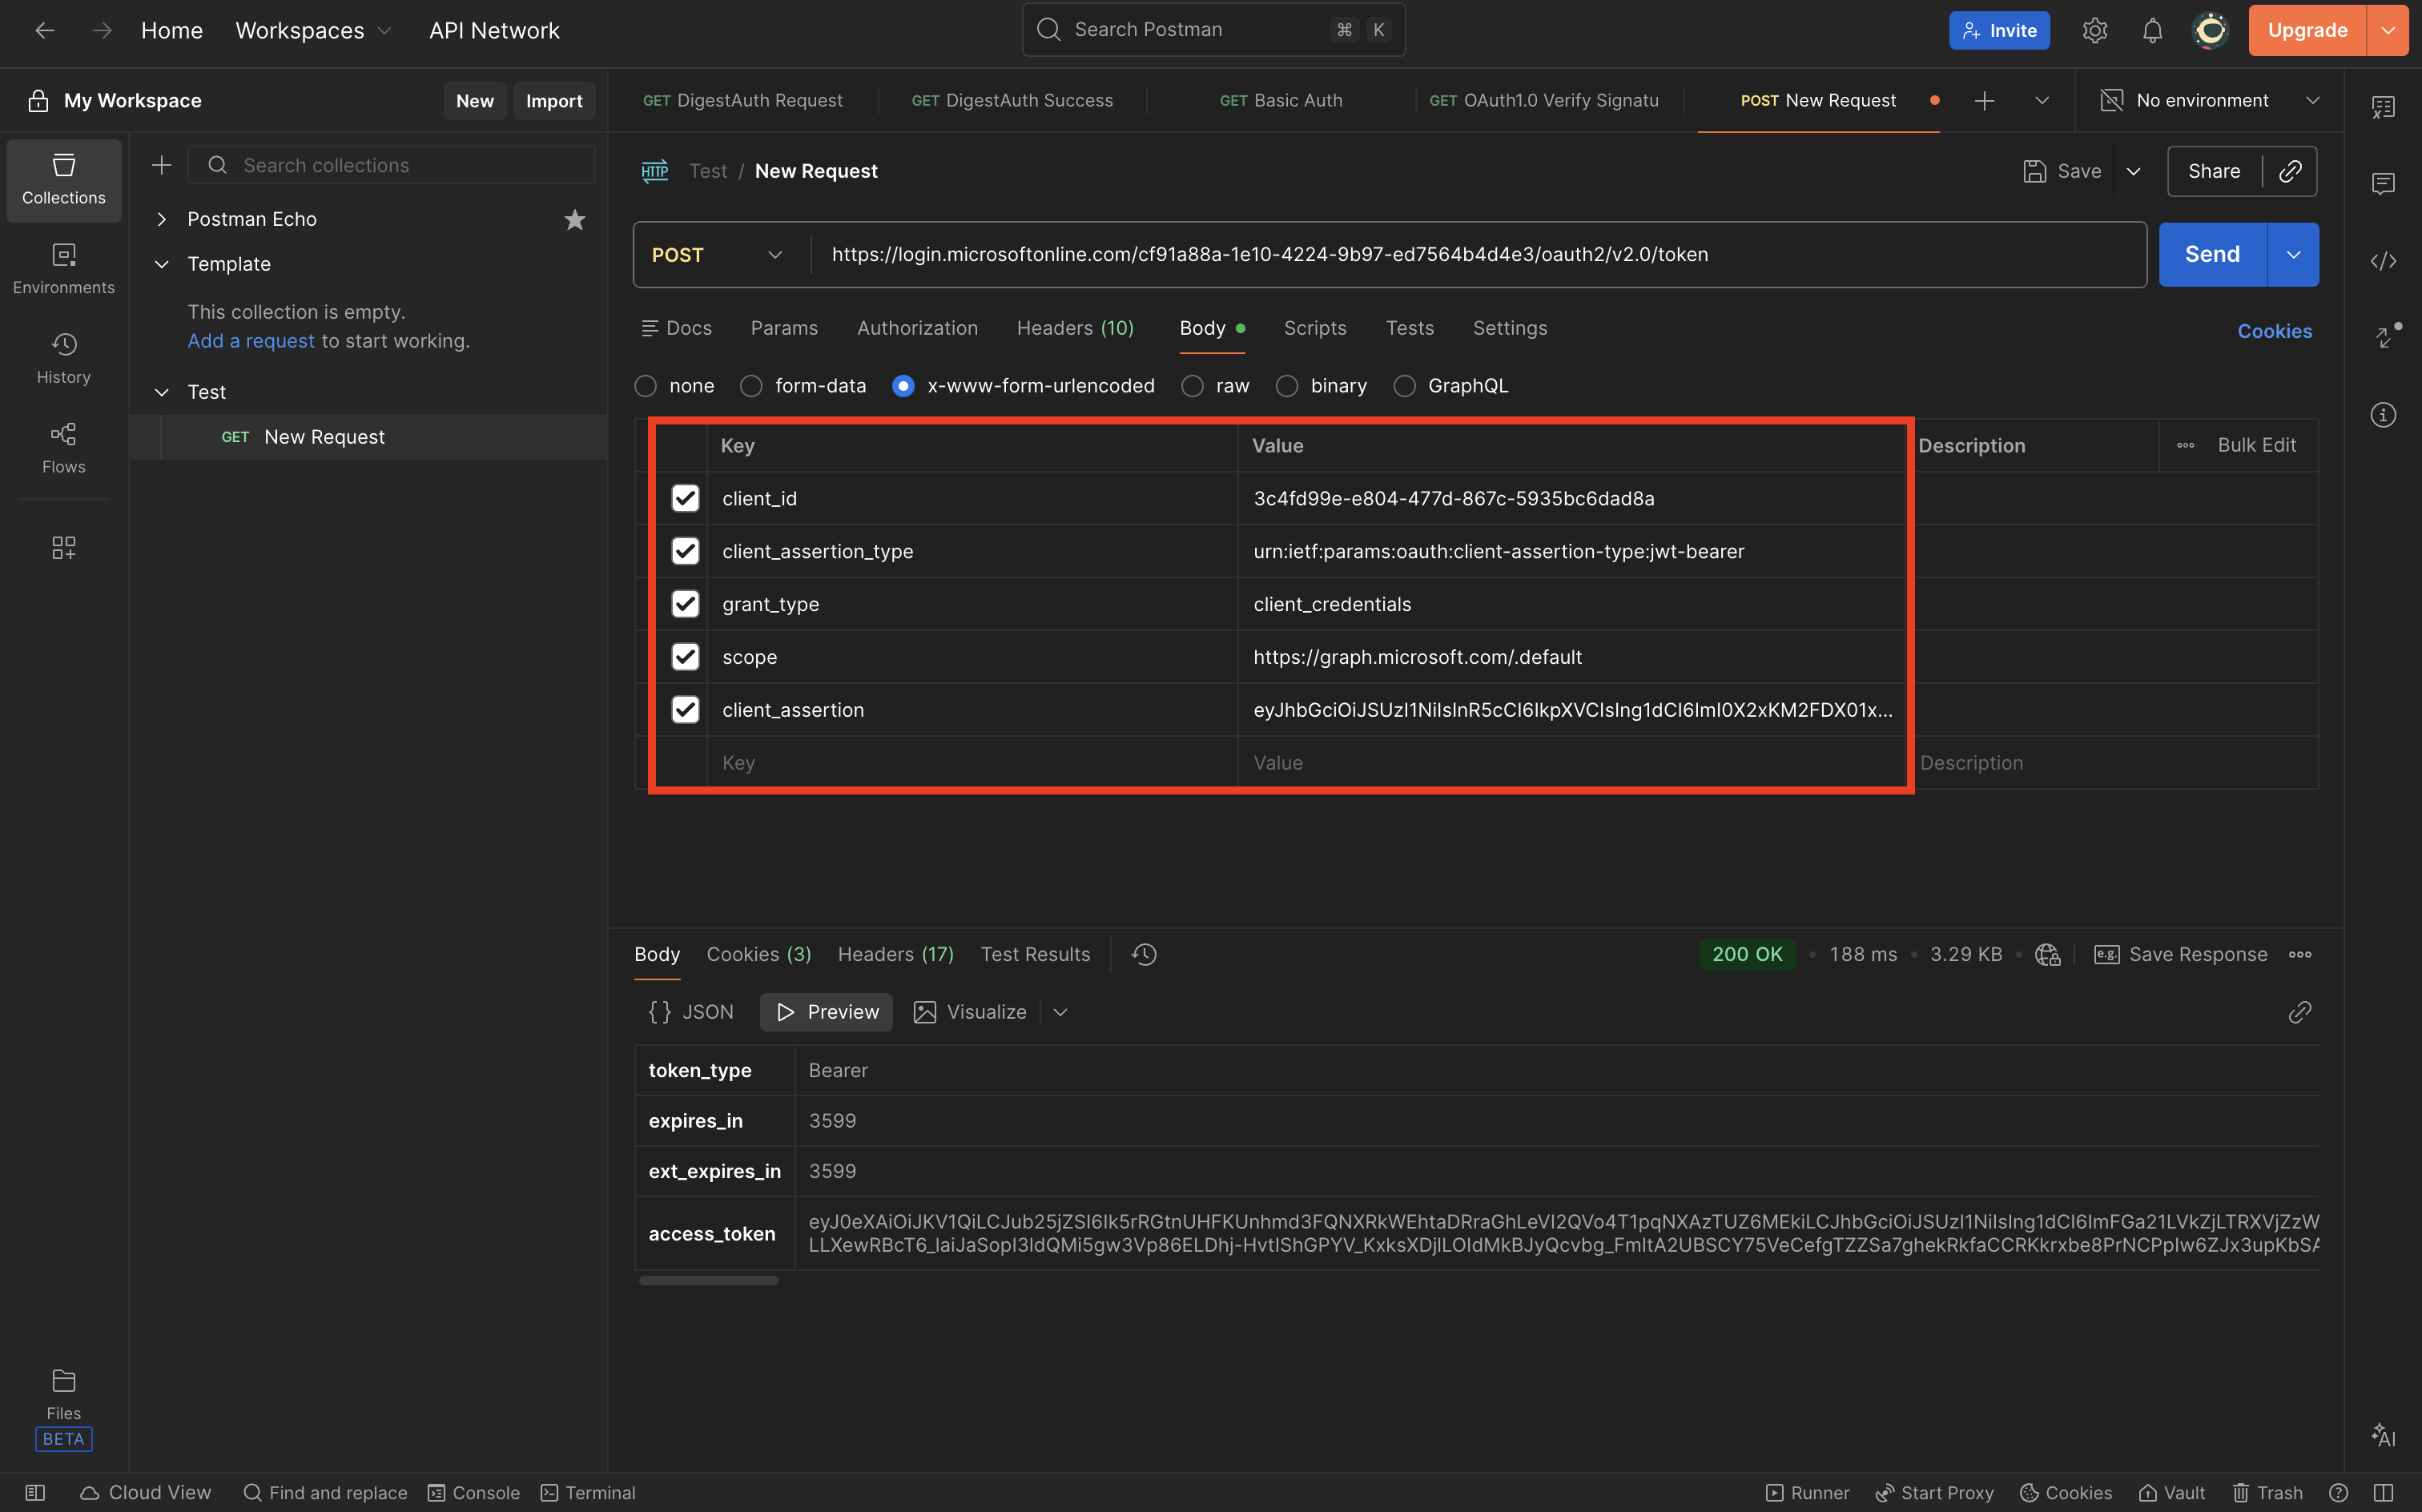
Task: Focus the Search Postman field
Action: (x=1213, y=30)
